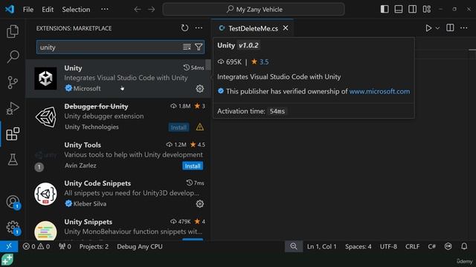
Task: Show errors and warnings in status bar
Action: click(x=36, y=247)
